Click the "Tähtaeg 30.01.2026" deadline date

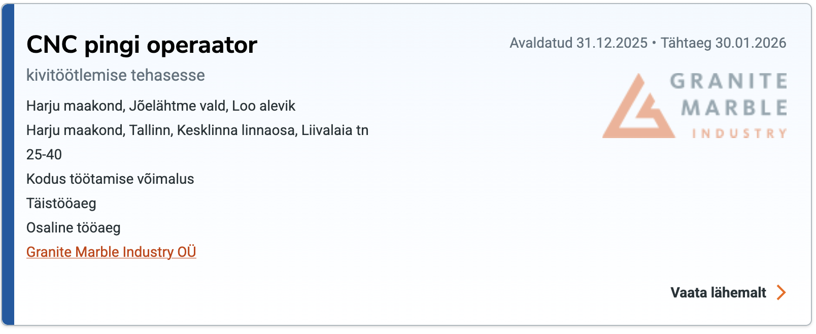[723, 43]
